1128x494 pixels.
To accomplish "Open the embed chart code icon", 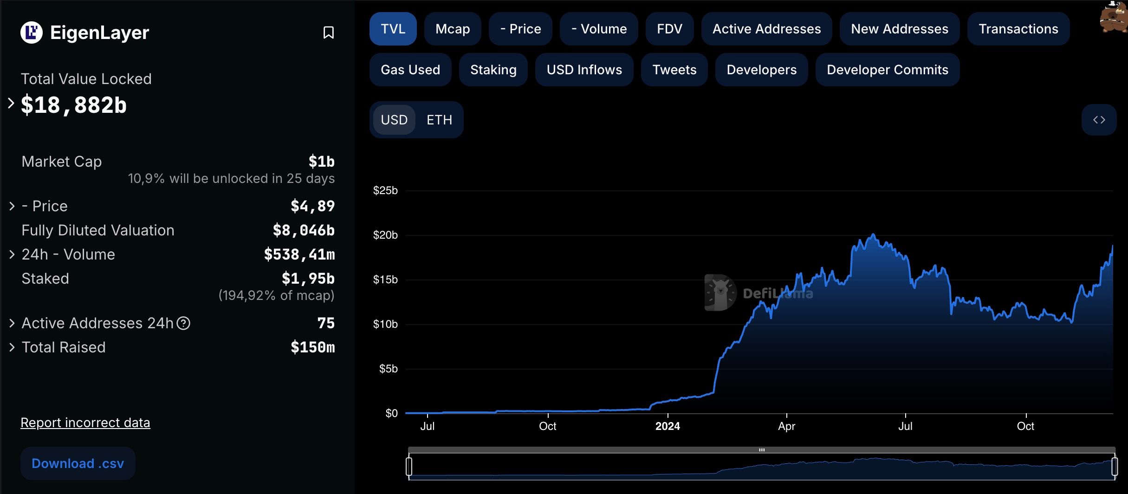I will click(x=1099, y=120).
